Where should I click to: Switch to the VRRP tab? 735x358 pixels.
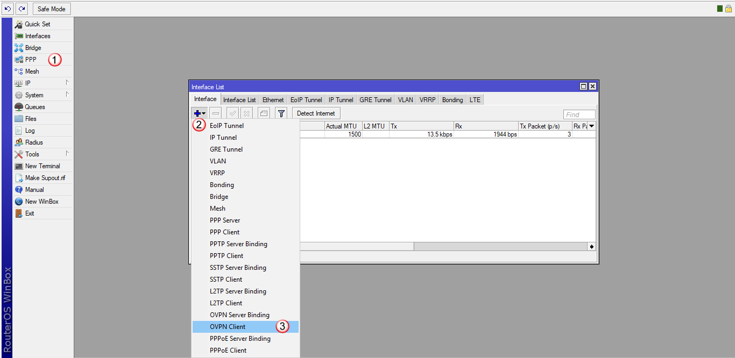pyautogui.click(x=428, y=100)
